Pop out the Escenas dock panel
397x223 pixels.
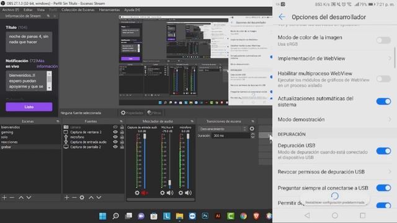click(x=58, y=121)
